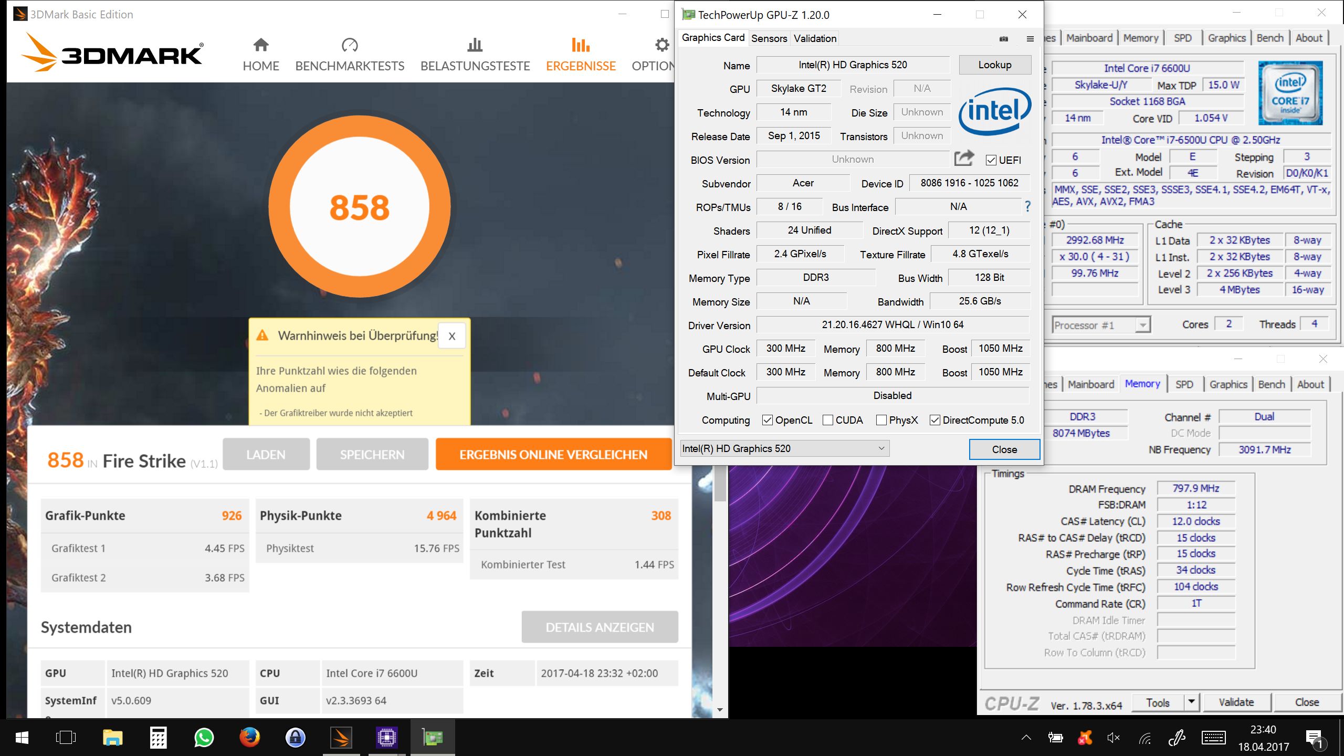
Task: Toggle OpenCL checkbox in GPU-Z
Action: [x=768, y=420]
